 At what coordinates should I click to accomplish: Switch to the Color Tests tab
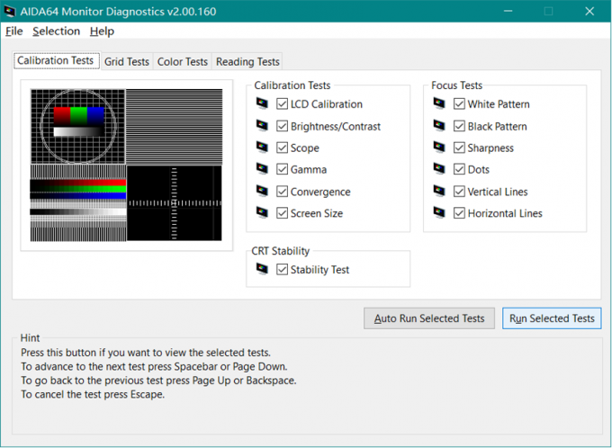pyautogui.click(x=182, y=62)
